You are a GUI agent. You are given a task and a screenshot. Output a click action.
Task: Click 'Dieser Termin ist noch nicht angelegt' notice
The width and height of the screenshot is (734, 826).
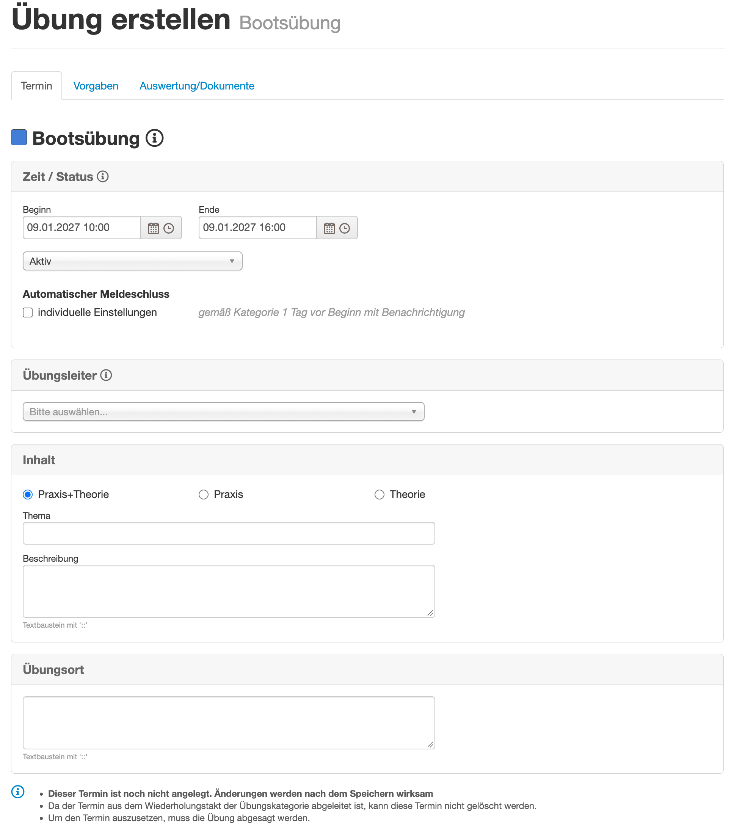coord(240,794)
